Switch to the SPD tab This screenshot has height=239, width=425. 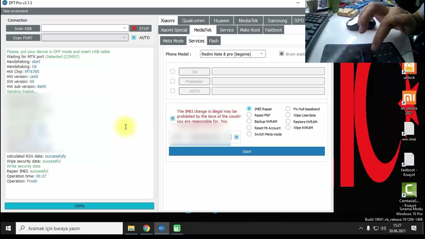(299, 21)
